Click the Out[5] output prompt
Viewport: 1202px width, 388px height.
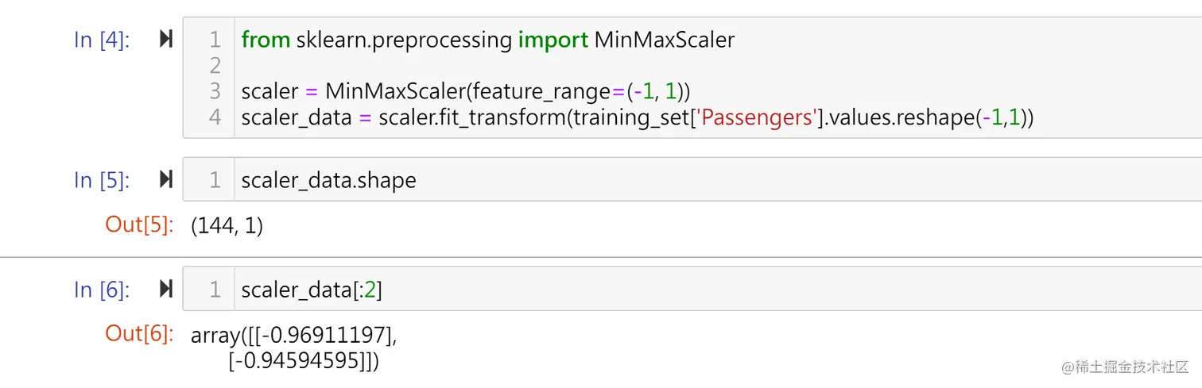point(139,225)
